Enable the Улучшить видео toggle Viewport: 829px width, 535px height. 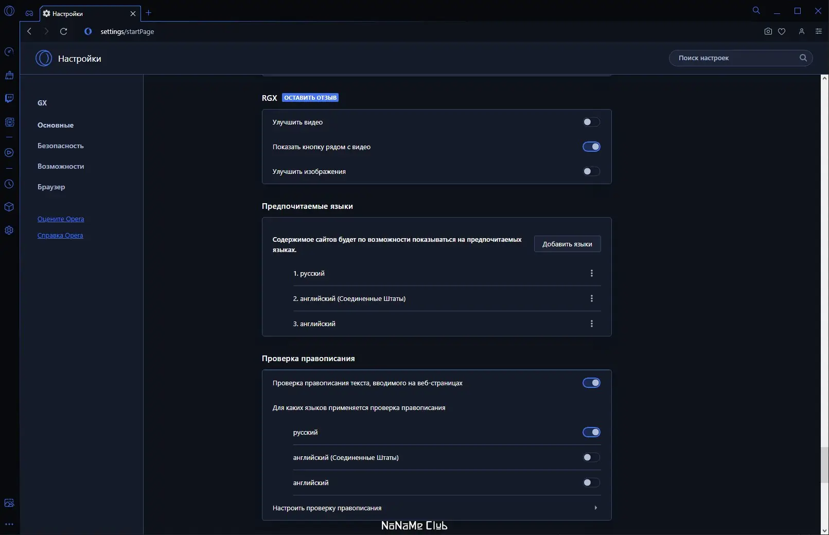pyautogui.click(x=591, y=122)
